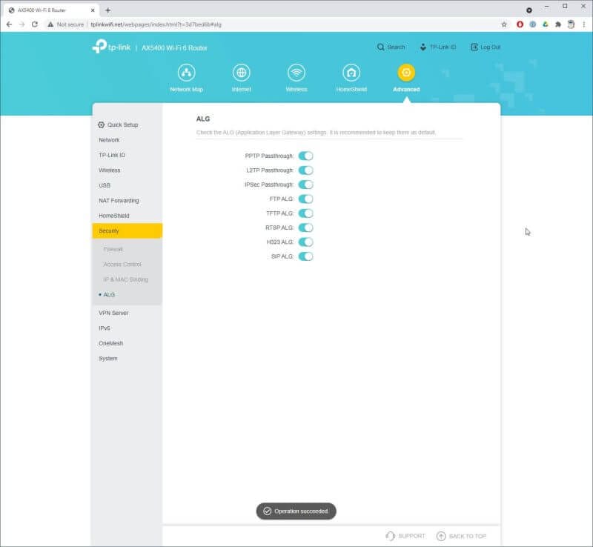This screenshot has height=547, width=593.
Task: Turn off the FTP ALG switch
Action: coord(305,199)
